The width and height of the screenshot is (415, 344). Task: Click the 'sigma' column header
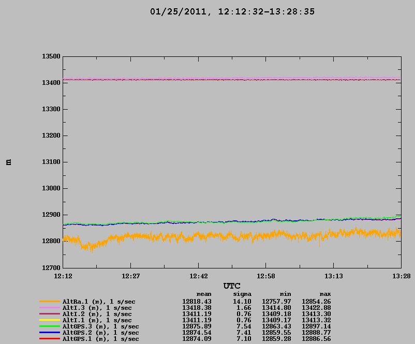point(242,294)
